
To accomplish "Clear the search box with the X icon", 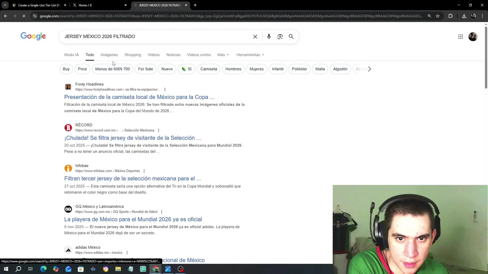I will (255, 37).
